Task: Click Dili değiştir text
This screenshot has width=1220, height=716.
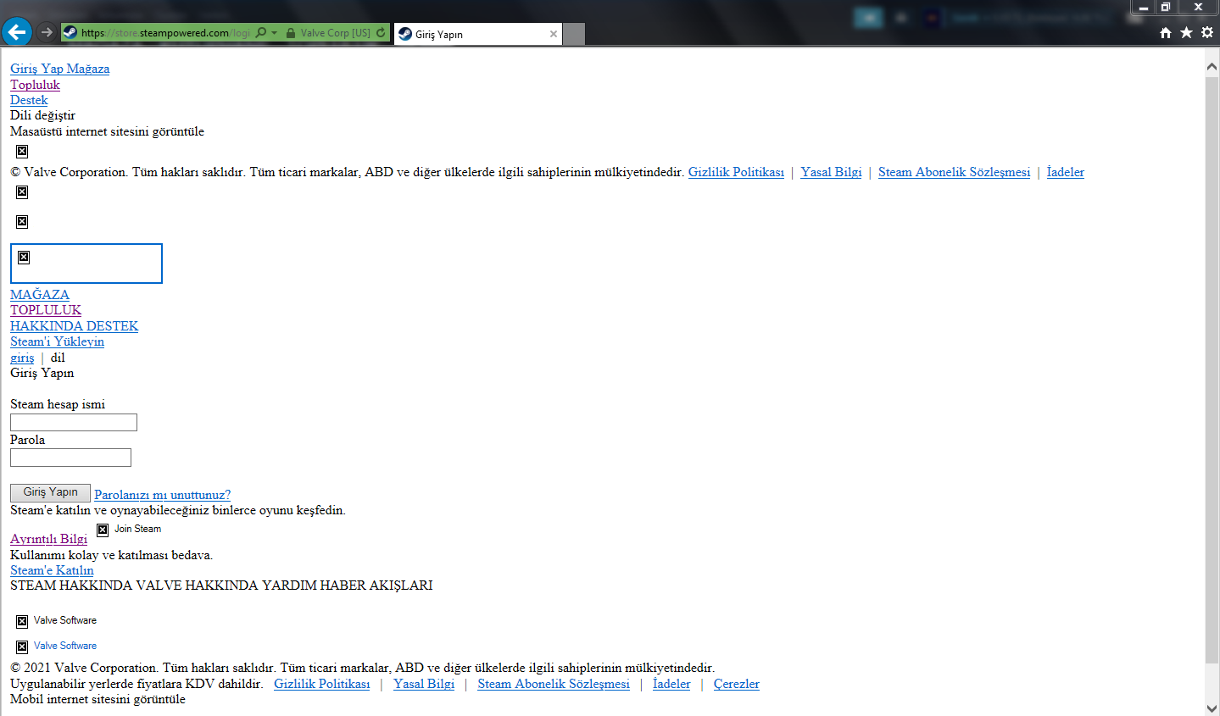Action: [42, 115]
